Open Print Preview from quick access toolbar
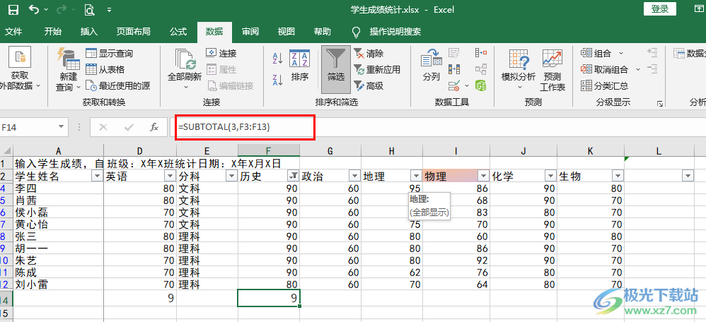This screenshot has height=322, width=706. tap(90, 9)
